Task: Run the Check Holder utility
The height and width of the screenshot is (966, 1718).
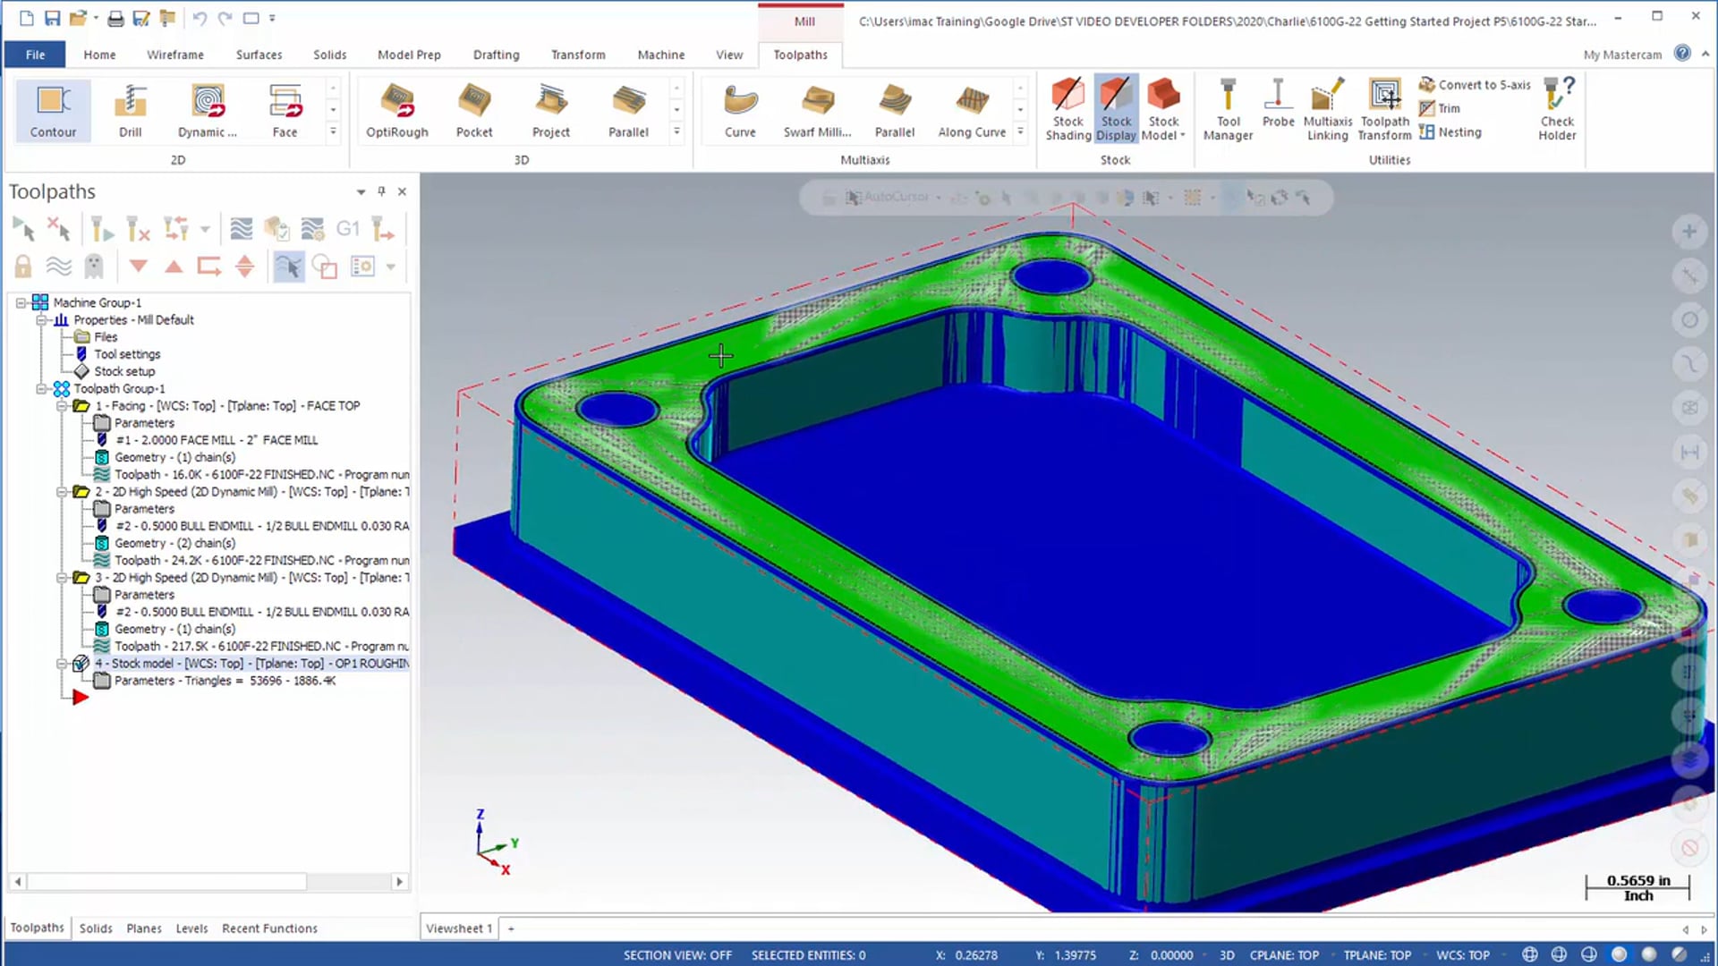Action: 1557,109
